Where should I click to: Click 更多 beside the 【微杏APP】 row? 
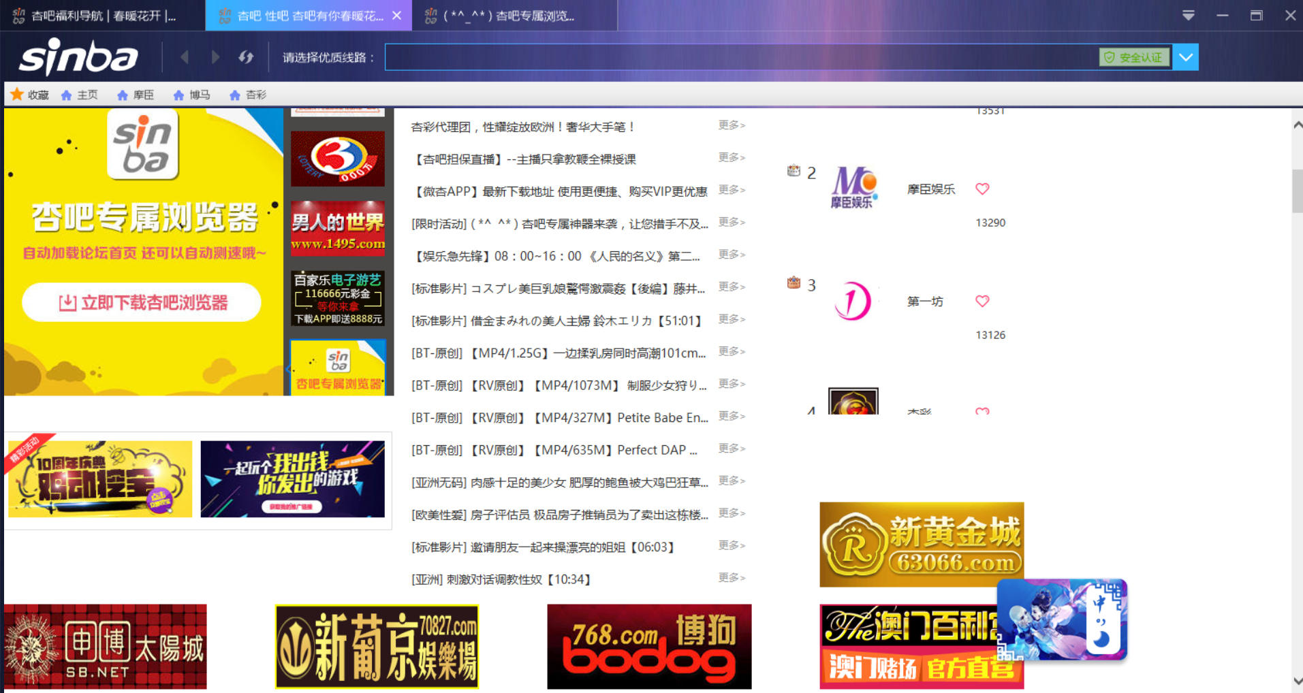click(732, 190)
